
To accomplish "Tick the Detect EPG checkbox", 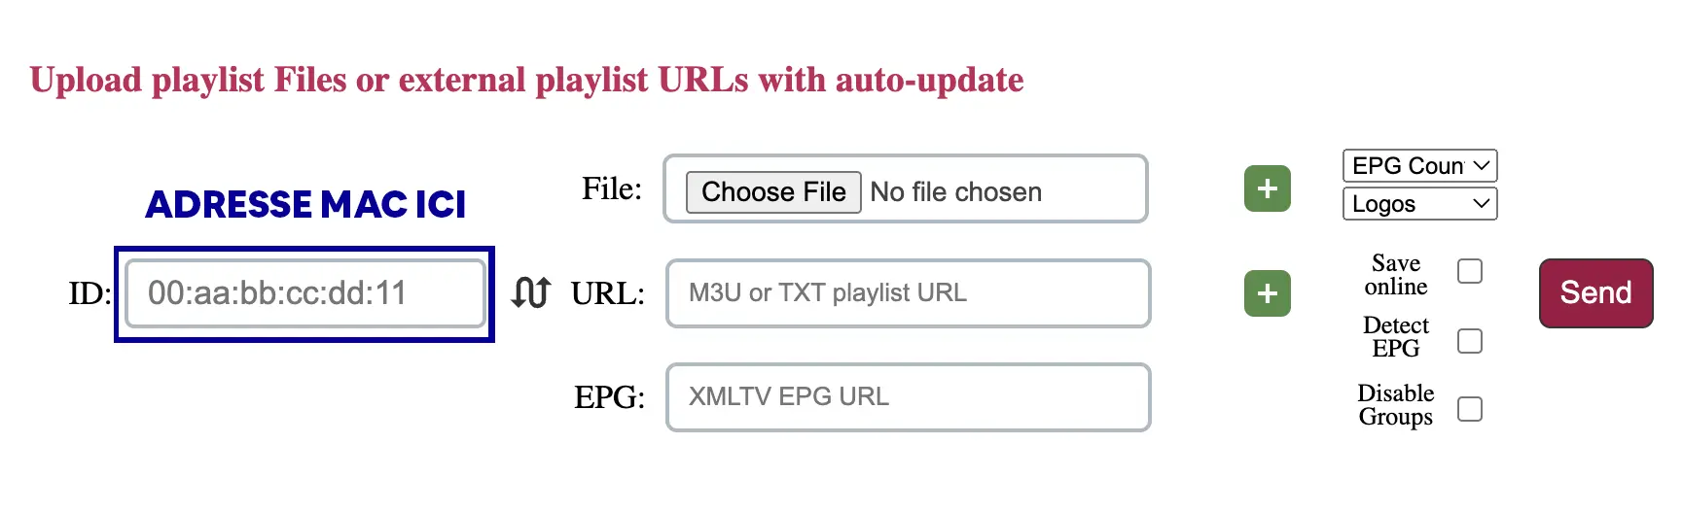I will [1470, 341].
